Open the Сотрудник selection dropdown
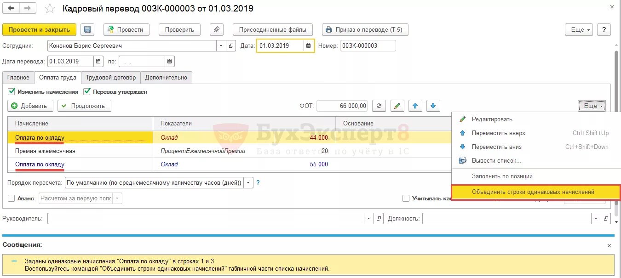 pos(220,45)
